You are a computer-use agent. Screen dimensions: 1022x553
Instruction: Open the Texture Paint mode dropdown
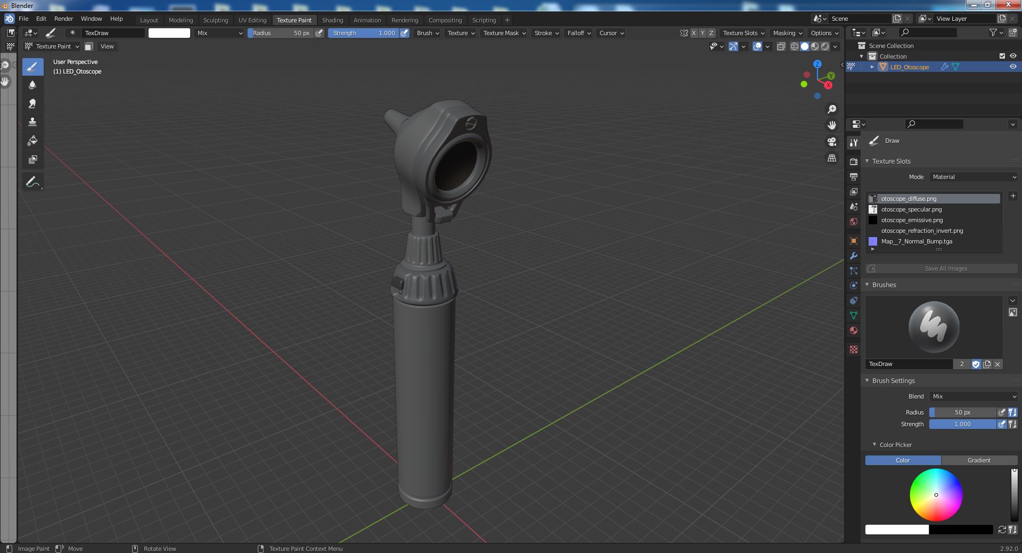[52, 46]
